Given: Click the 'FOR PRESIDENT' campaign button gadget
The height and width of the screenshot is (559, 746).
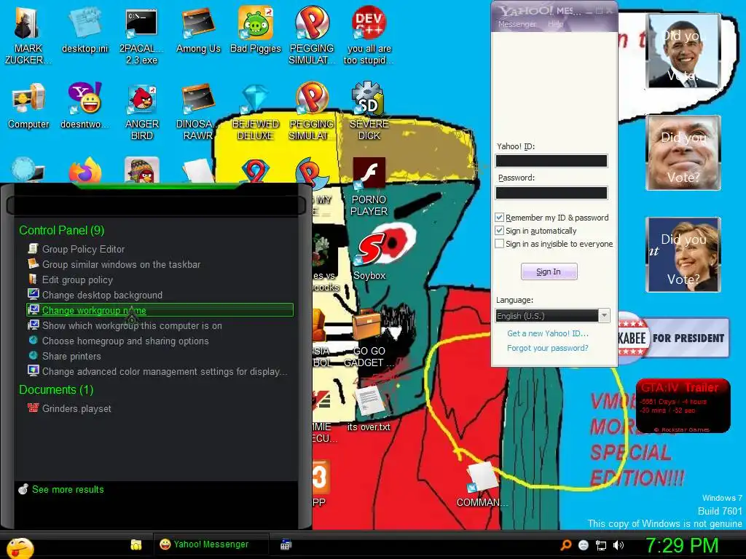Looking at the screenshot, I should click(674, 338).
